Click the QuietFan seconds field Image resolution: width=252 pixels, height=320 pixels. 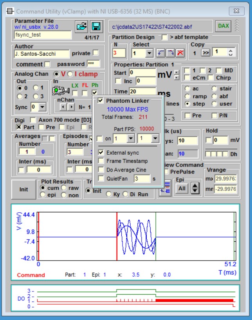[x=142, y=179]
